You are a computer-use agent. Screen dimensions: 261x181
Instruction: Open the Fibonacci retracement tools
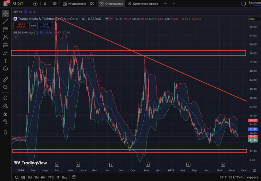[5, 30]
